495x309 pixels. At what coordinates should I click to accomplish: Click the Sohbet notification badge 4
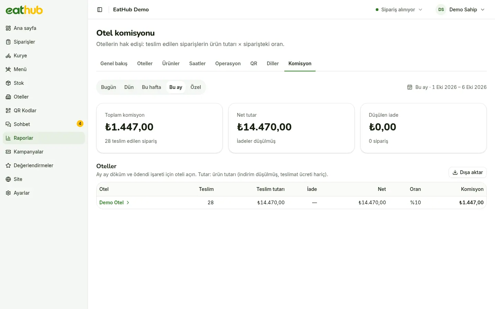tap(80, 124)
